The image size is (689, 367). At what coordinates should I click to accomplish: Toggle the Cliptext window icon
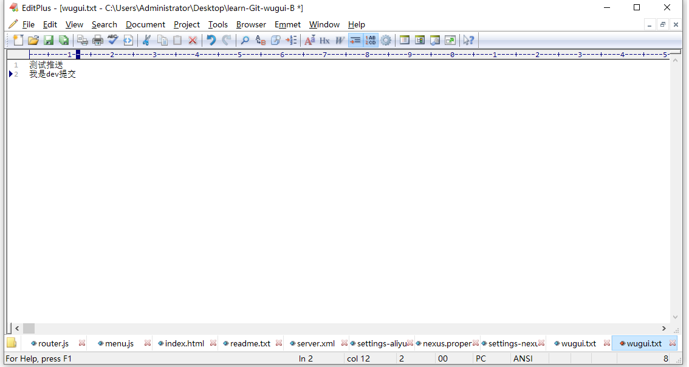point(420,41)
